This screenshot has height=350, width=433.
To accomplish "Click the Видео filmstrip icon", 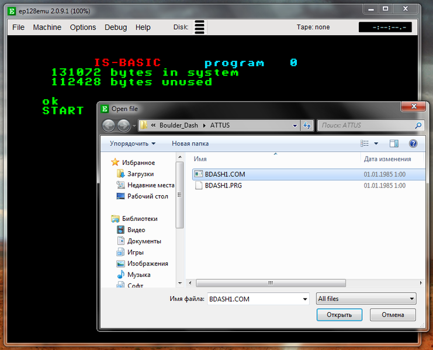I will 121,230.
